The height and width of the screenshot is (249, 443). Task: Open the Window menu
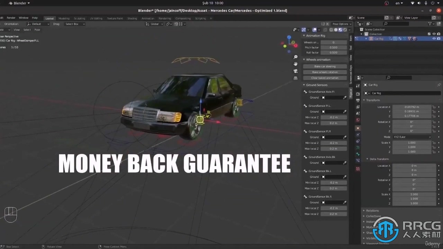[24, 18]
